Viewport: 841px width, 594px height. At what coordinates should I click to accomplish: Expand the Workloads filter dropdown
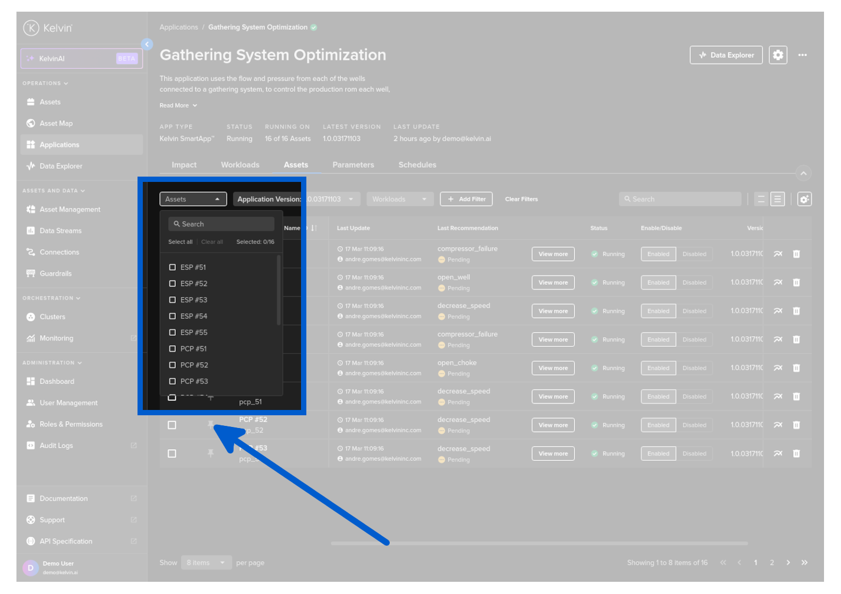coord(399,199)
